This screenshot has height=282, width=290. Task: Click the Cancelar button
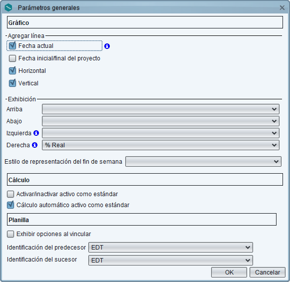click(268, 272)
